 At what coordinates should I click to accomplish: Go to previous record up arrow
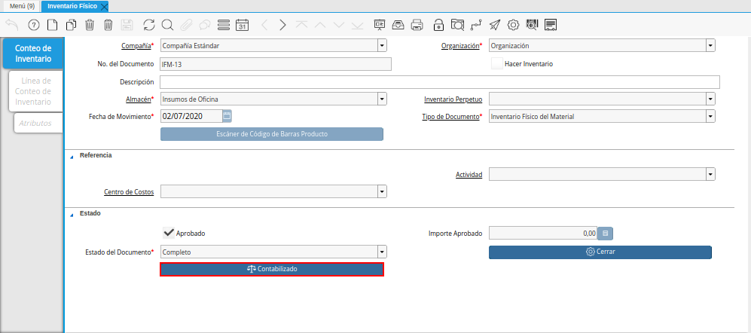320,25
